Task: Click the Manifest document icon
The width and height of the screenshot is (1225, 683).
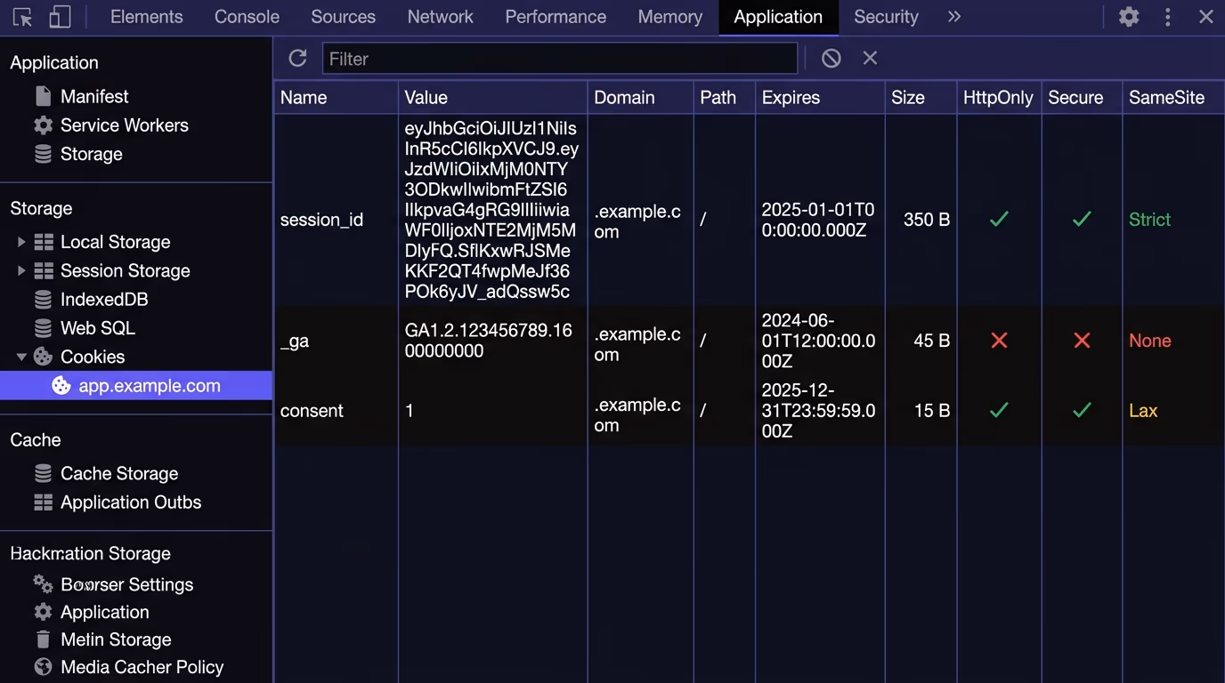Action: [43, 96]
